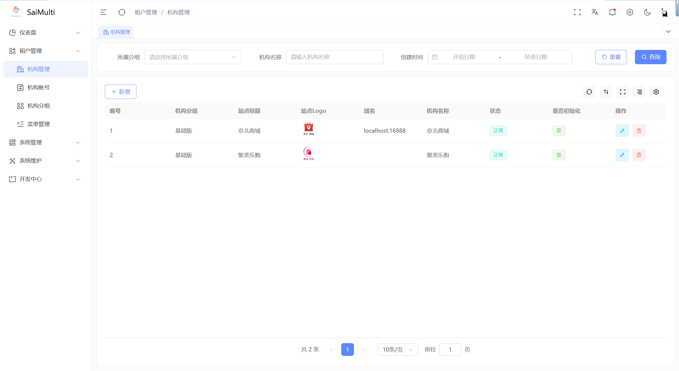Open column settings gear above the table
The width and height of the screenshot is (679, 371).
point(656,92)
